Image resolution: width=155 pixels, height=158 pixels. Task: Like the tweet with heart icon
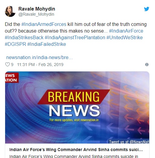click(8, 65)
